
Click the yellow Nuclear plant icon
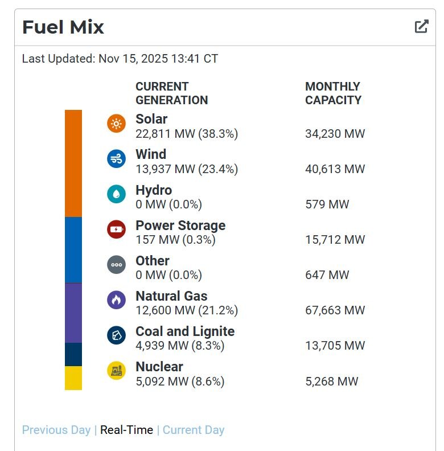click(x=116, y=371)
